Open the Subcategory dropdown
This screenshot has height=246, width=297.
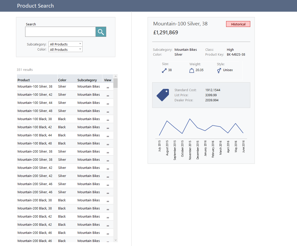[x=66, y=44]
